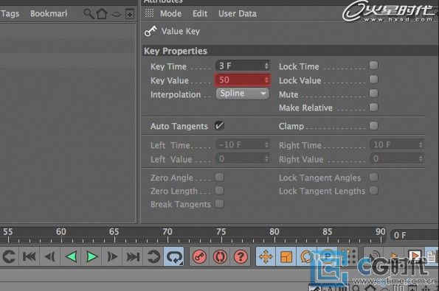Enable the Lock Value checkbox
Image resolution: width=439 pixels, height=291 pixels.
(373, 80)
